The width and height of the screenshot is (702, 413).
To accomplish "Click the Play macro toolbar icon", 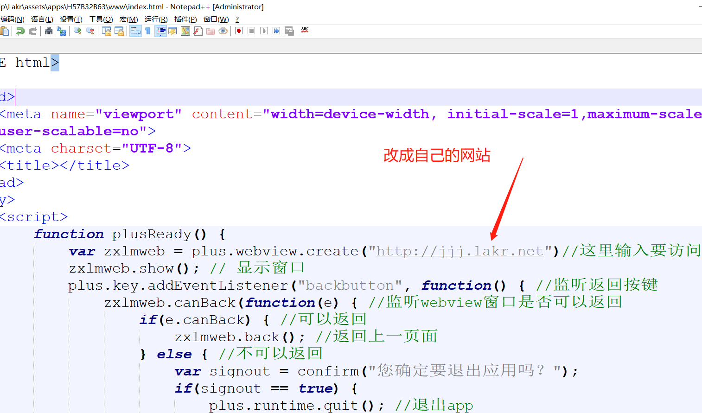I will (263, 31).
